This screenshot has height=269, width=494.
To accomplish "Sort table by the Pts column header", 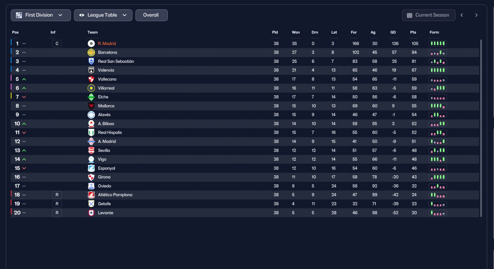I will click(x=413, y=32).
